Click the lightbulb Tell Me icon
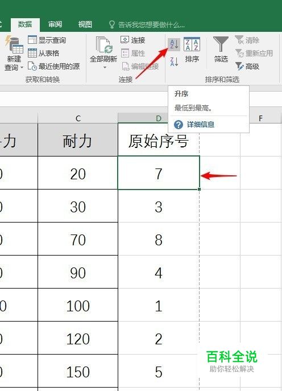This screenshot has width=282, height=391. (x=112, y=24)
